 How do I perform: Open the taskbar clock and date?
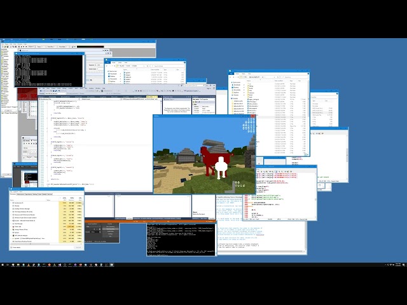(398, 264)
